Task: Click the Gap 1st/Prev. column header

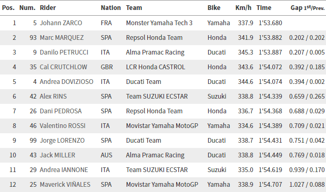Action: click(308, 8)
